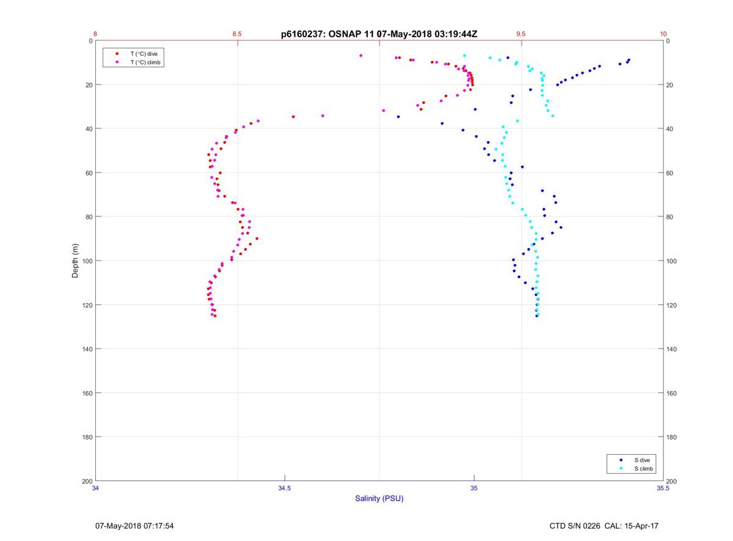Click the right-axis depth label 60

click(x=670, y=173)
